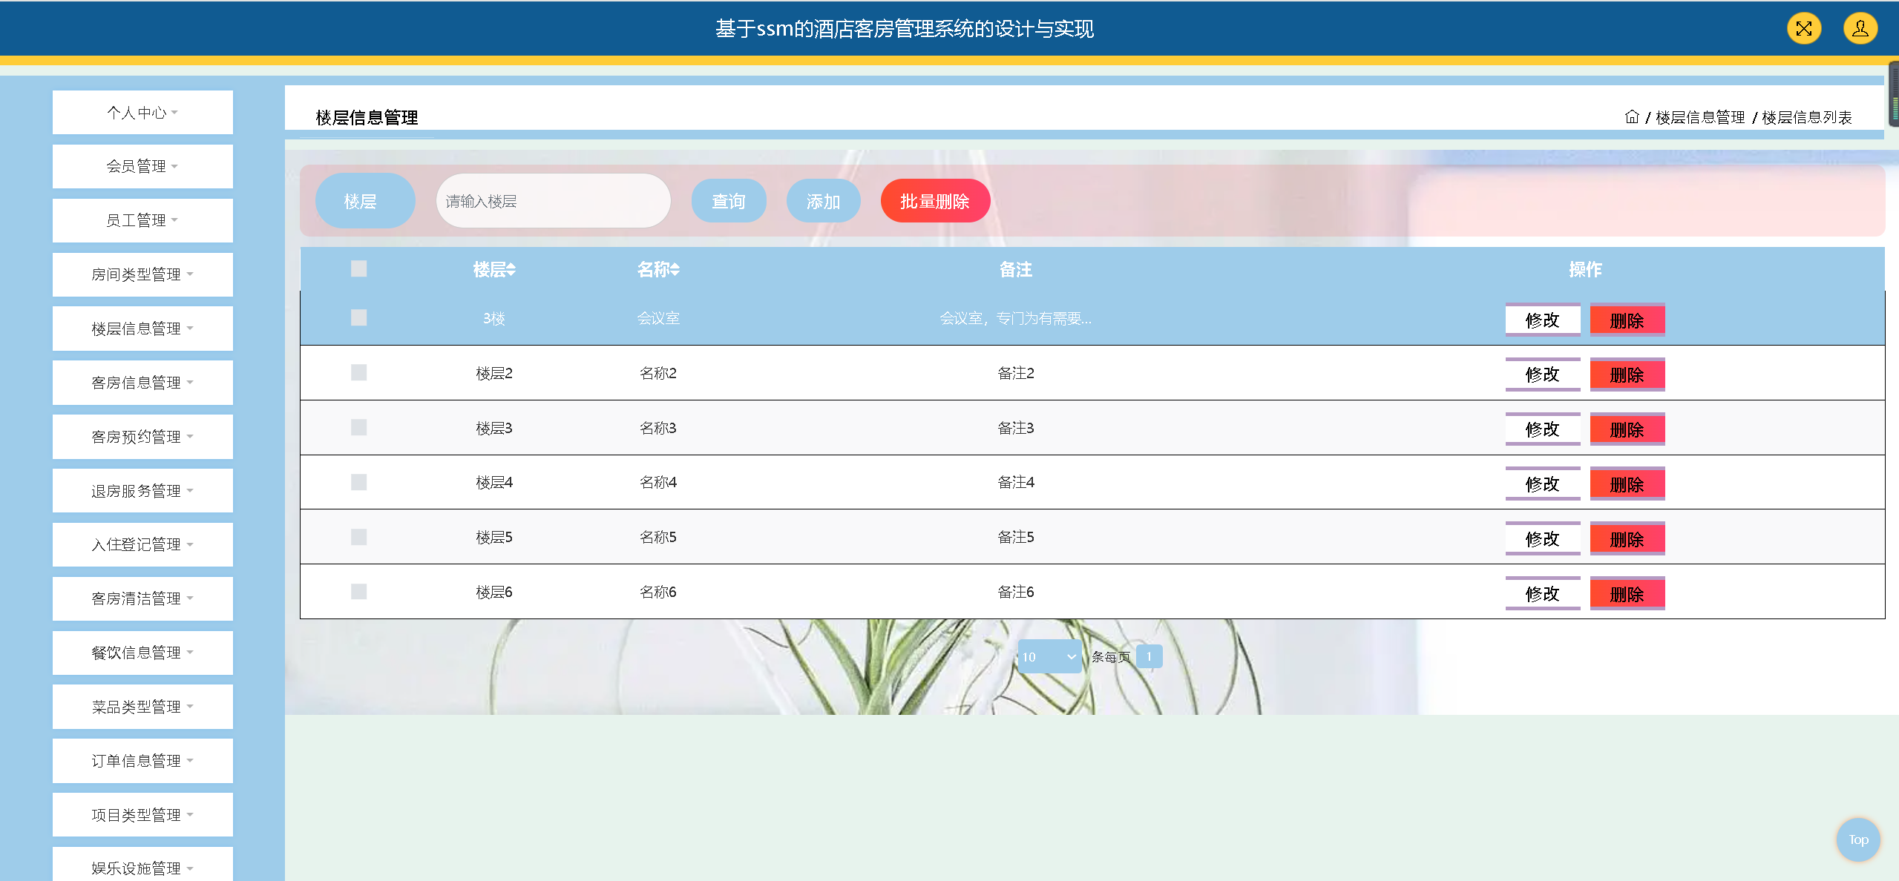Sort table by 名称 column arrows

click(675, 270)
